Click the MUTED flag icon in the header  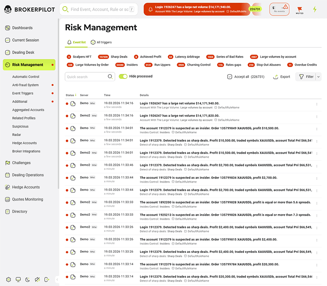pos(300,9)
